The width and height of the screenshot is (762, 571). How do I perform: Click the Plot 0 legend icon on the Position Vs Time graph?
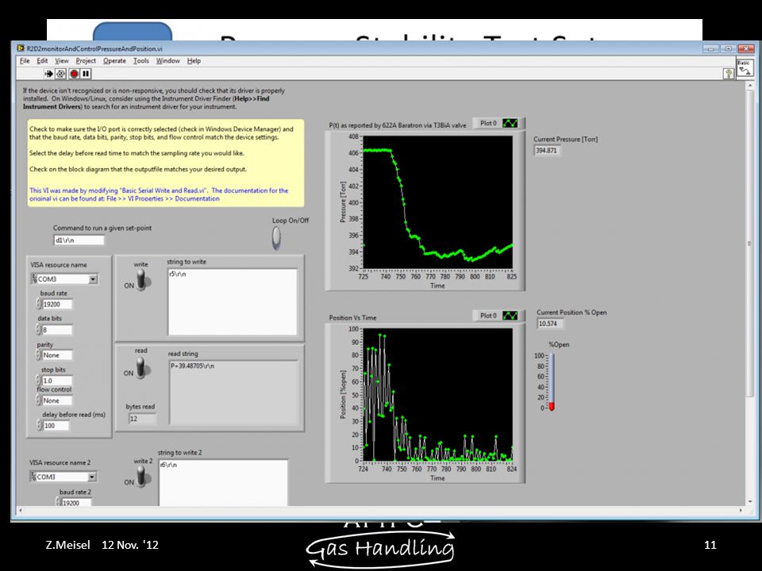pos(510,316)
